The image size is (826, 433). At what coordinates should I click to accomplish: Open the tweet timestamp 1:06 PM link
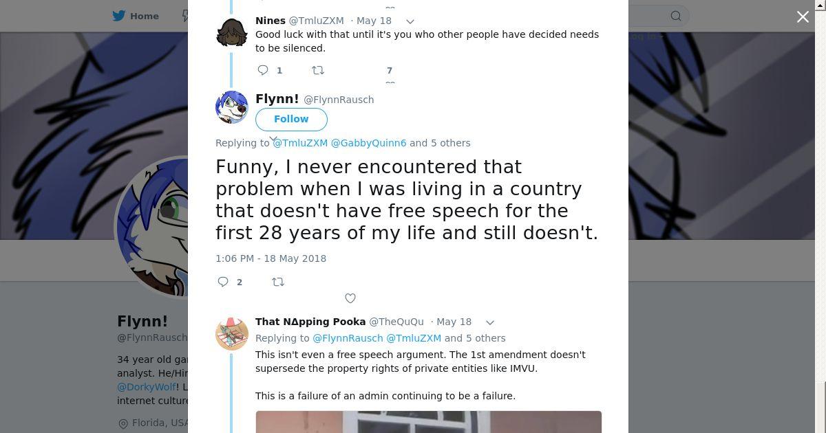(x=271, y=258)
